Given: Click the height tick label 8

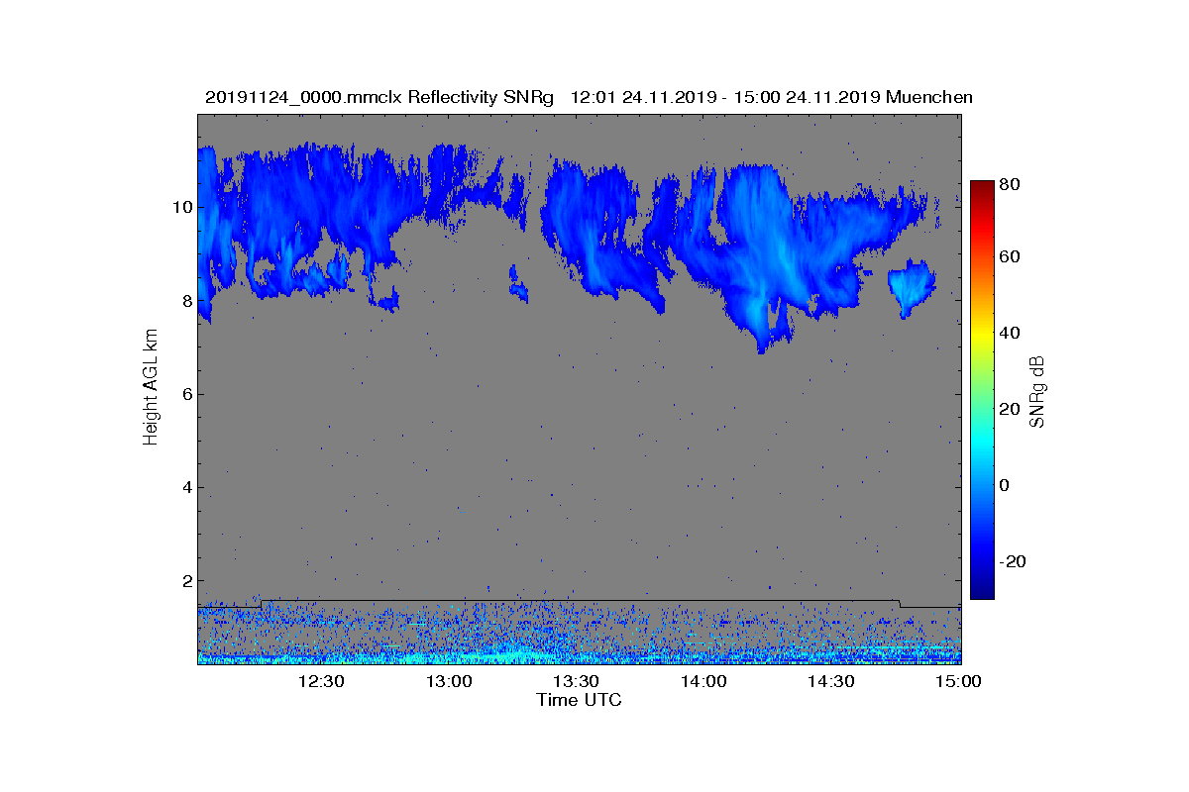Looking at the screenshot, I should [185, 301].
